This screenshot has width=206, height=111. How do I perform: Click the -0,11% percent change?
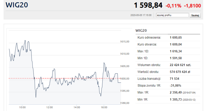pos(174,6)
